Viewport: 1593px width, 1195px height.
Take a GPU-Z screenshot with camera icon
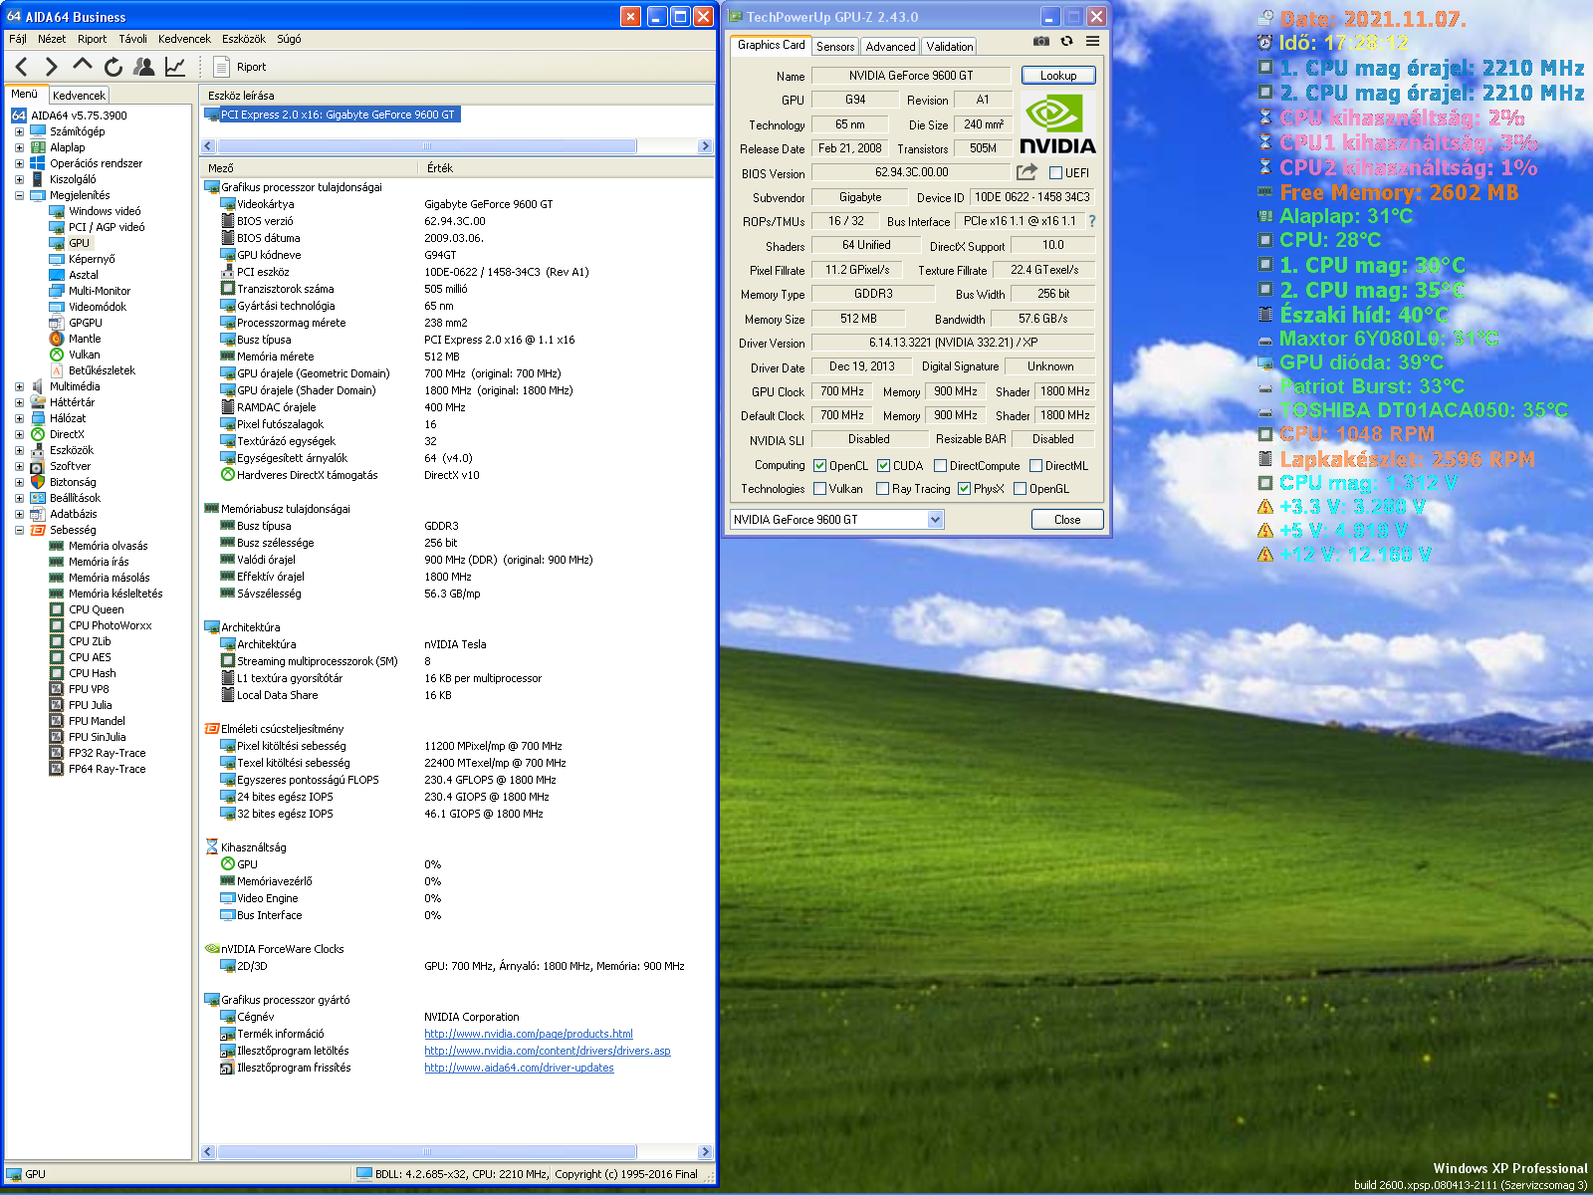coord(1040,42)
